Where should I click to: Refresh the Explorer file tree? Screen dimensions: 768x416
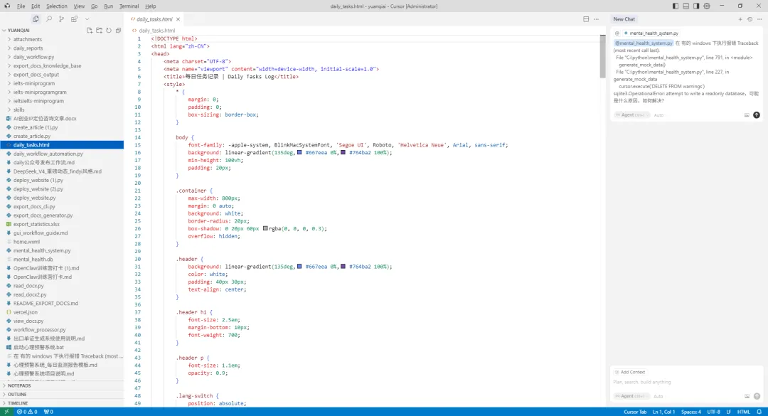(109, 31)
